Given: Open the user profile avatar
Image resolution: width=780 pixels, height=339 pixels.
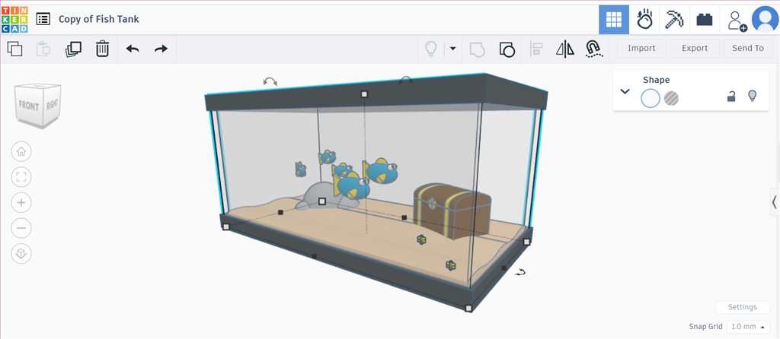Looking at the screenshot, I should coord(765,20).
